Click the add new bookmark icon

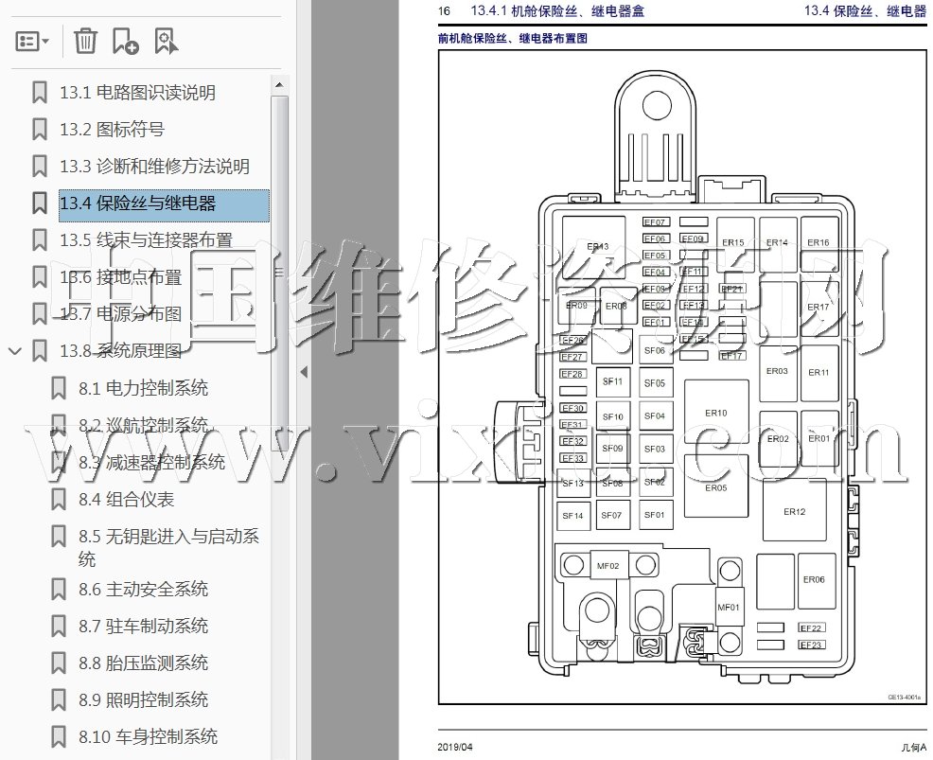coord(125,41)
